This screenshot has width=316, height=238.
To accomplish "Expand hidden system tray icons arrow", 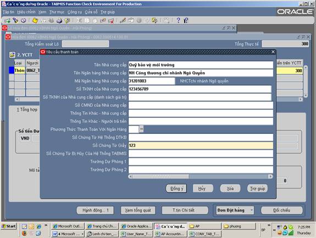I will (274, 230).
